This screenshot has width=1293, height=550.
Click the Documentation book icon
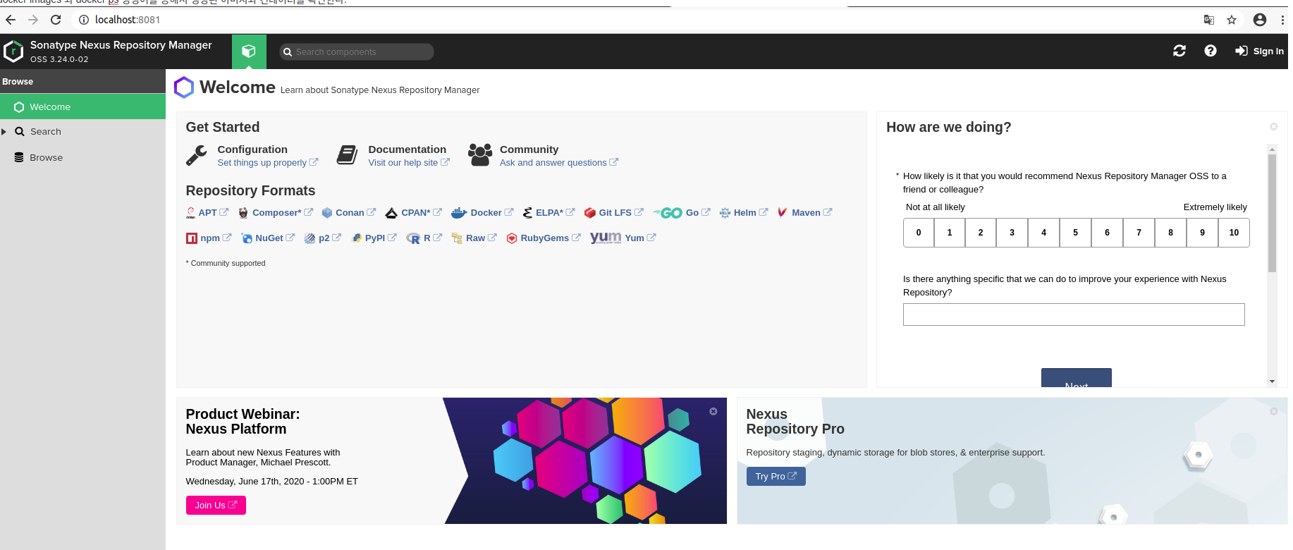[x=347, y=155]
